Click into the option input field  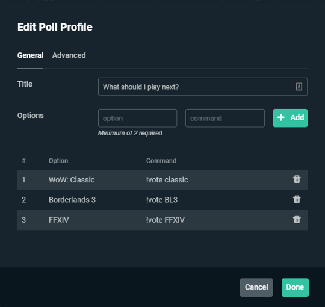pos(138,118)
